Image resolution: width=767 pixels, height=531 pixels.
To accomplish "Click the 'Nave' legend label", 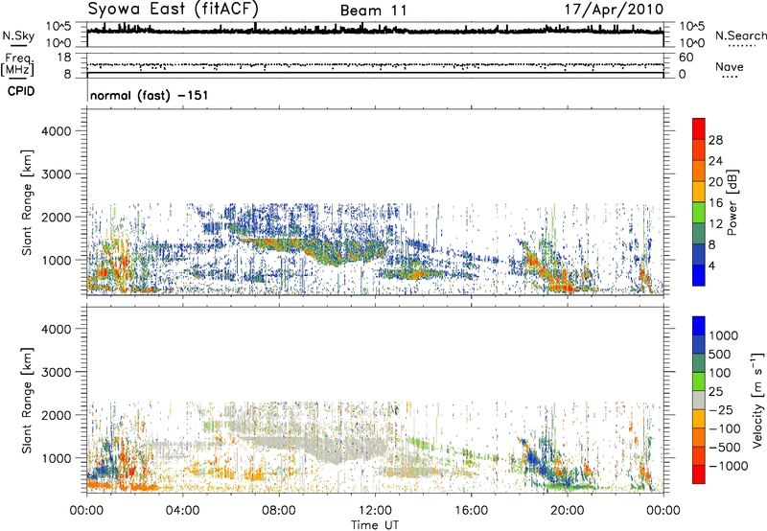I will (x=730, y=66).
